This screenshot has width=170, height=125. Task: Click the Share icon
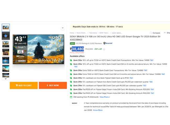(165, 33)
